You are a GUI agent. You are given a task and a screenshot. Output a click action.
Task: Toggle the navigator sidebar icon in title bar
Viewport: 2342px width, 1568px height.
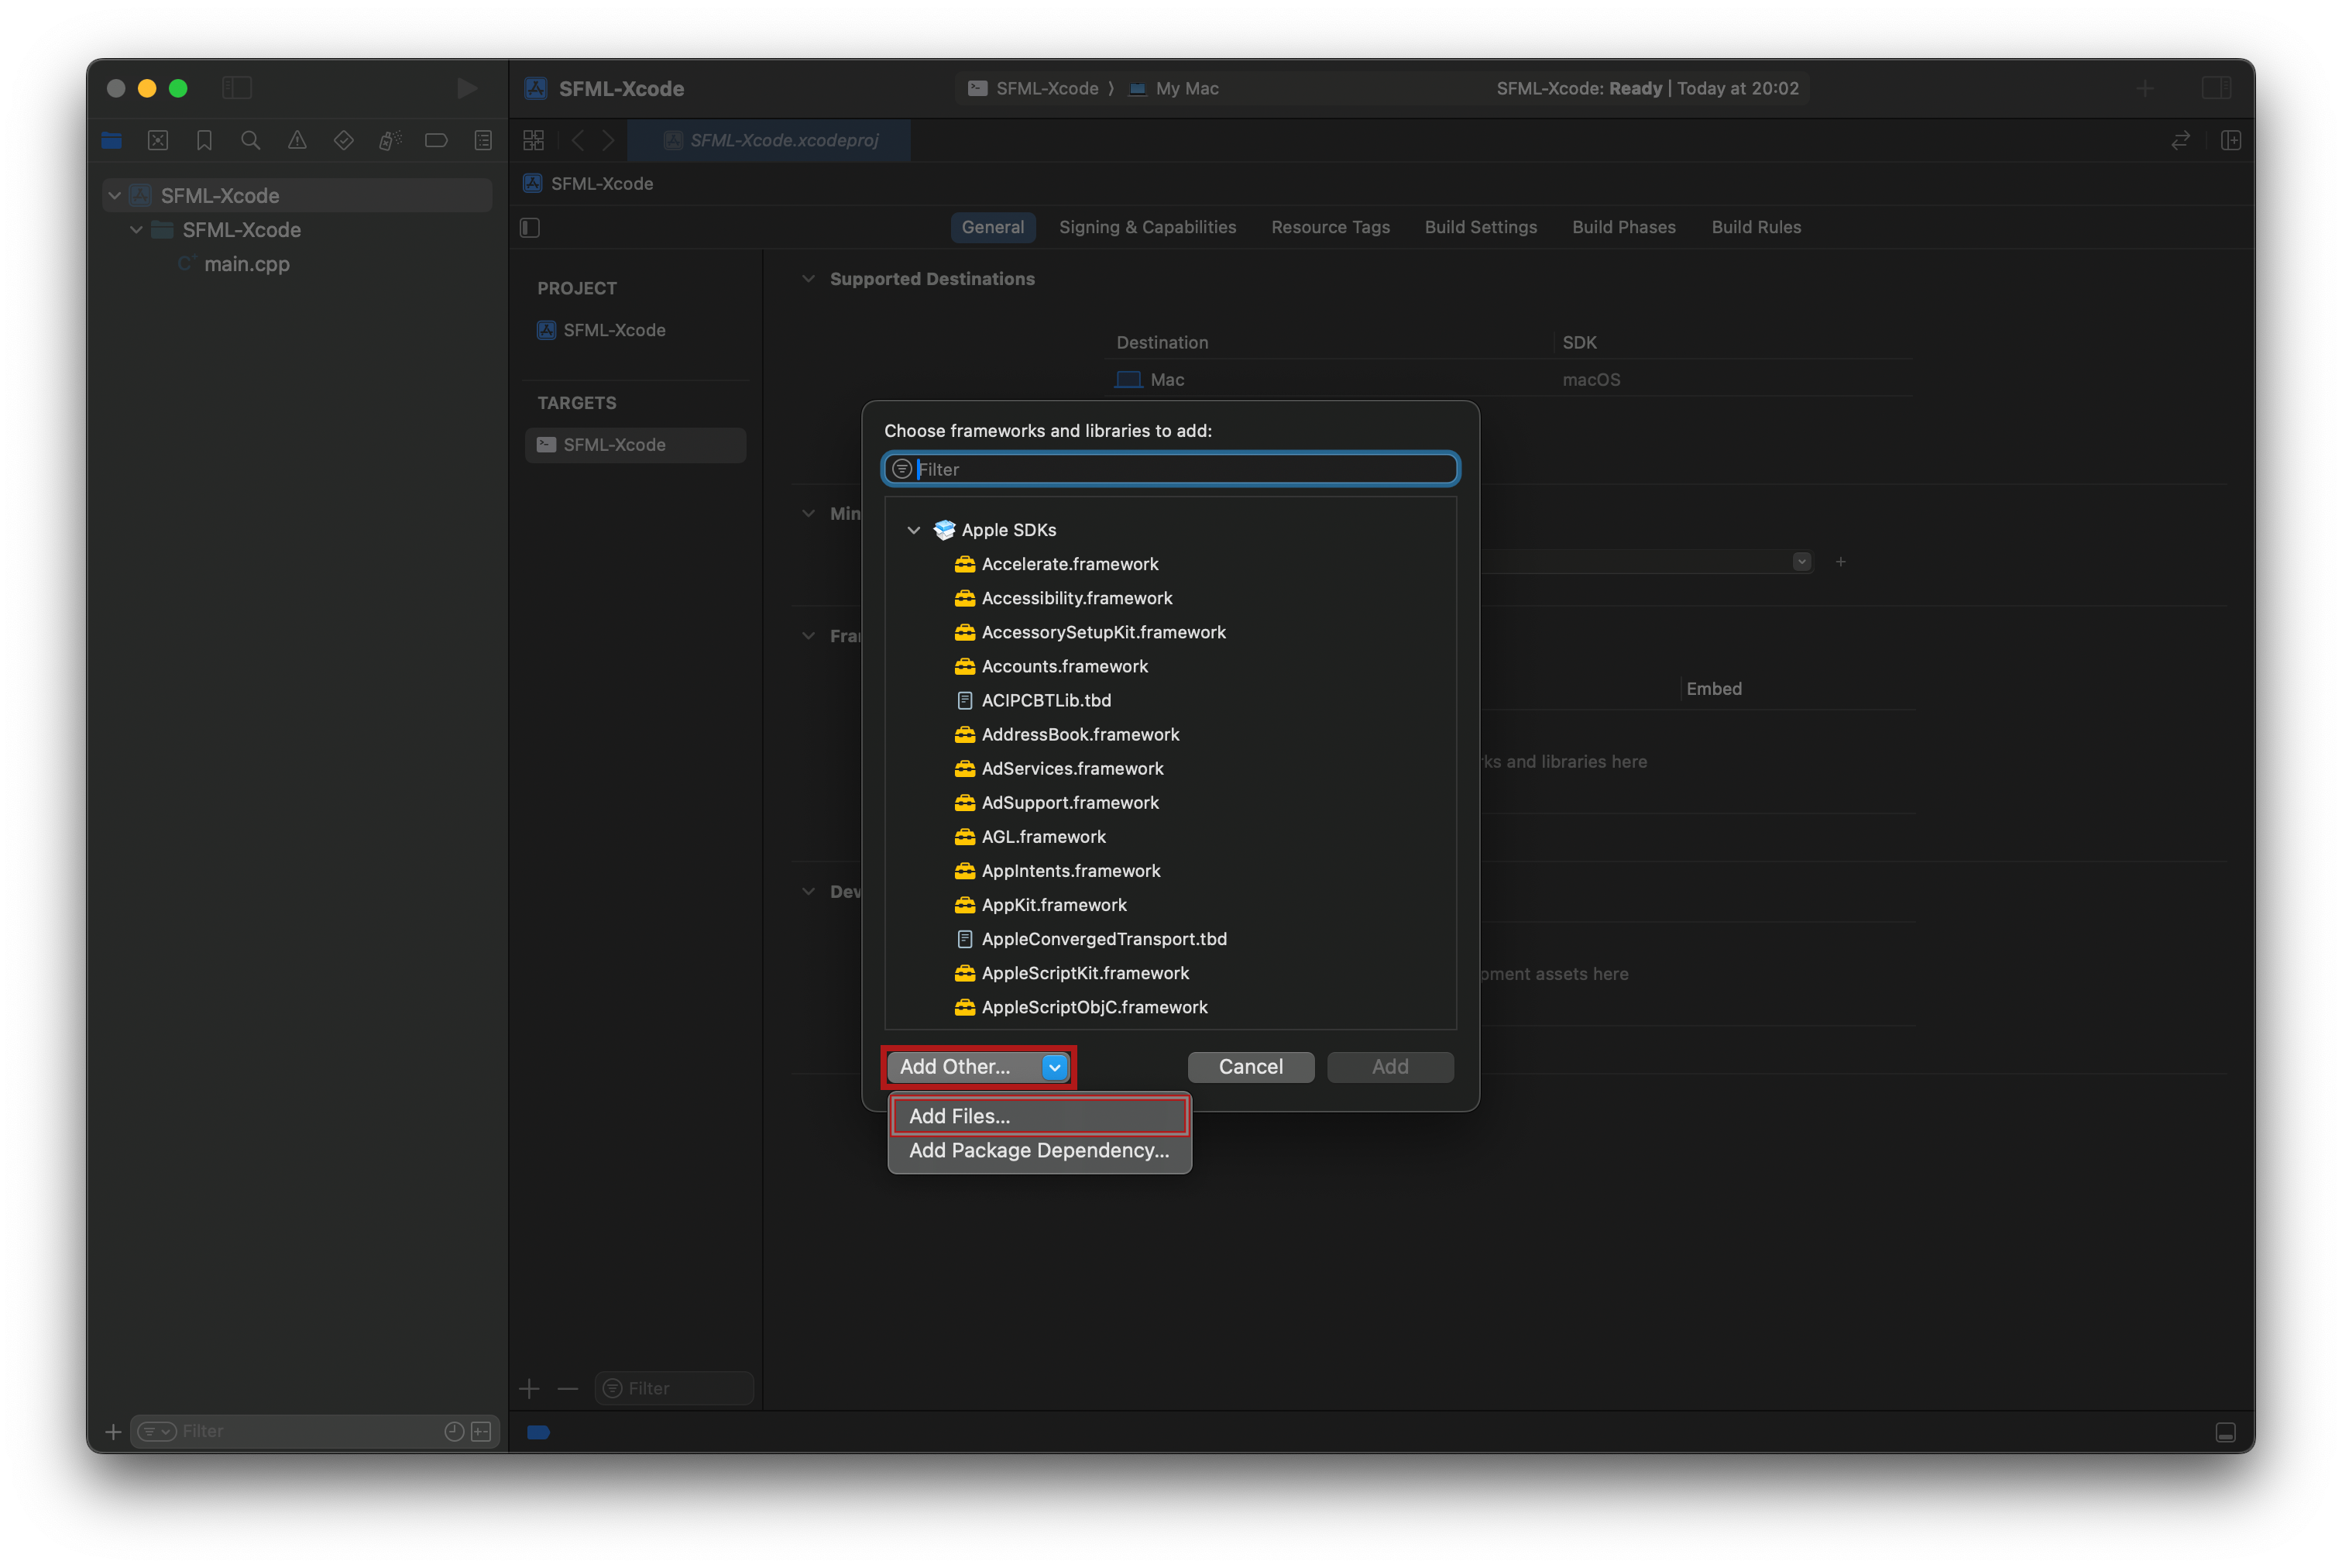[237, 88]
